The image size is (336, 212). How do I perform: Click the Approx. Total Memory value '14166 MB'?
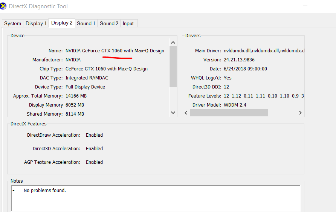(x=76, y=96)
